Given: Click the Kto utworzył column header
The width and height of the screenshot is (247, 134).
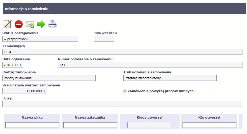Looking at the screenshot, I should (x=209, y=117).
